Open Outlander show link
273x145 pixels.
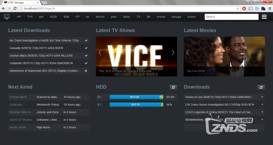click(x=16, y=105)
